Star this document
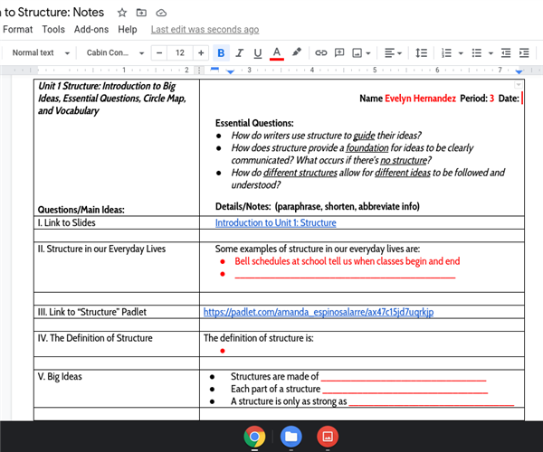The image size is (543, 452). pyautogui.click(x=122, y=13)
